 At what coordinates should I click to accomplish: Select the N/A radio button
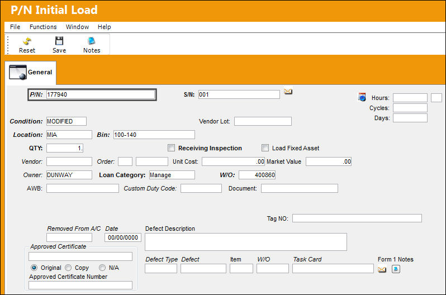pyautogui.click(x=102, y=268)
